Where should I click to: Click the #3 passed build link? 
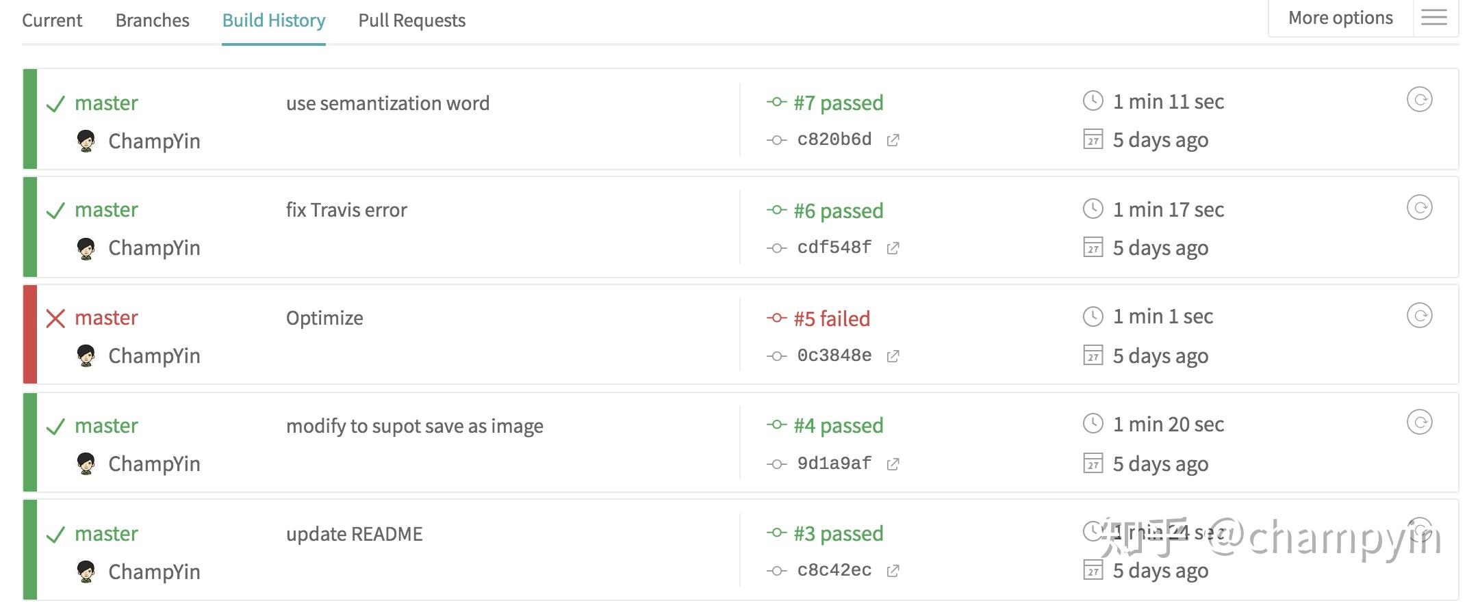(x=838, y=533)
